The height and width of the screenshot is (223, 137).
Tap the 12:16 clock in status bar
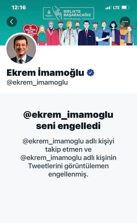(x=19, y=7)
